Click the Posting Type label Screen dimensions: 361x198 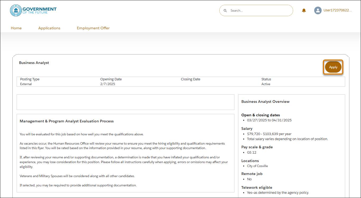click(30, 79)
